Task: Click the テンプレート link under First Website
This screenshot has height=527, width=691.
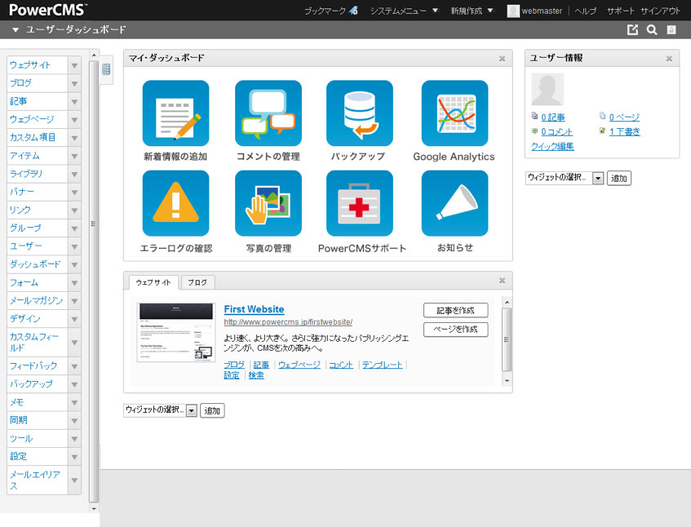Action: click(x=382, y=365)
